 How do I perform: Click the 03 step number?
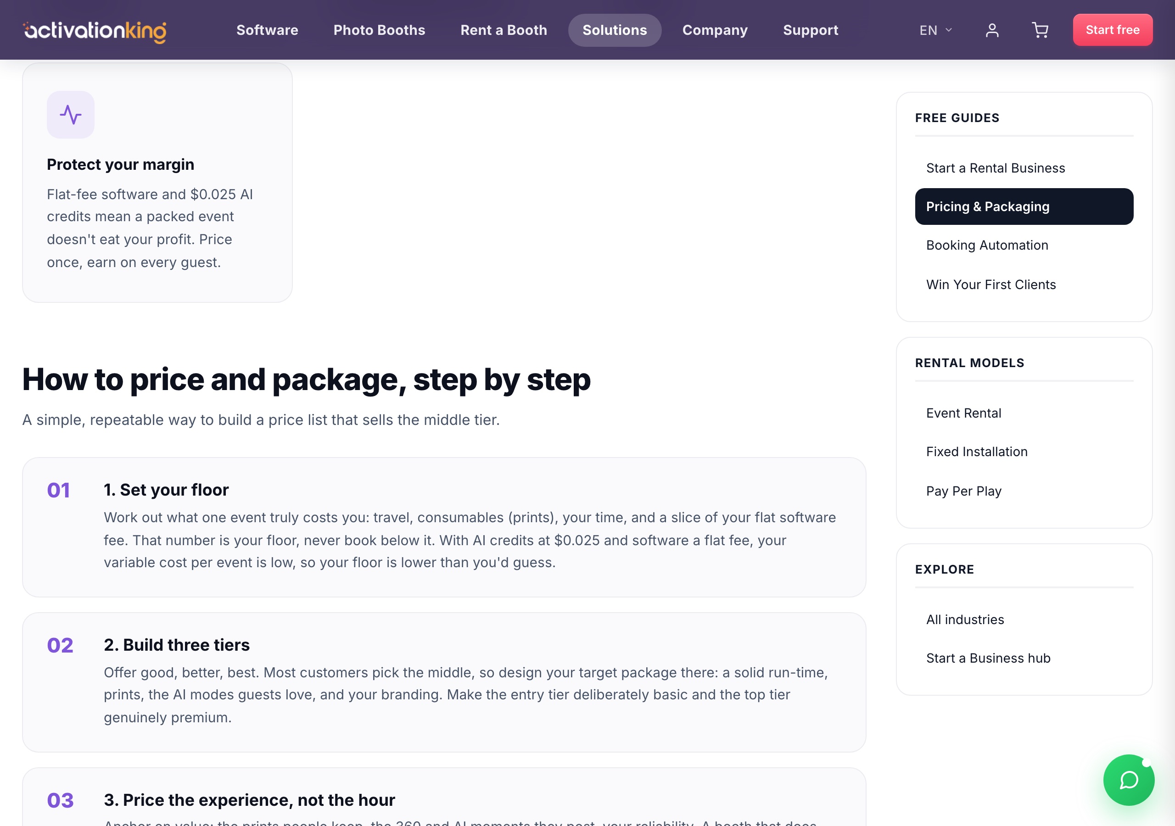[60, 800]
